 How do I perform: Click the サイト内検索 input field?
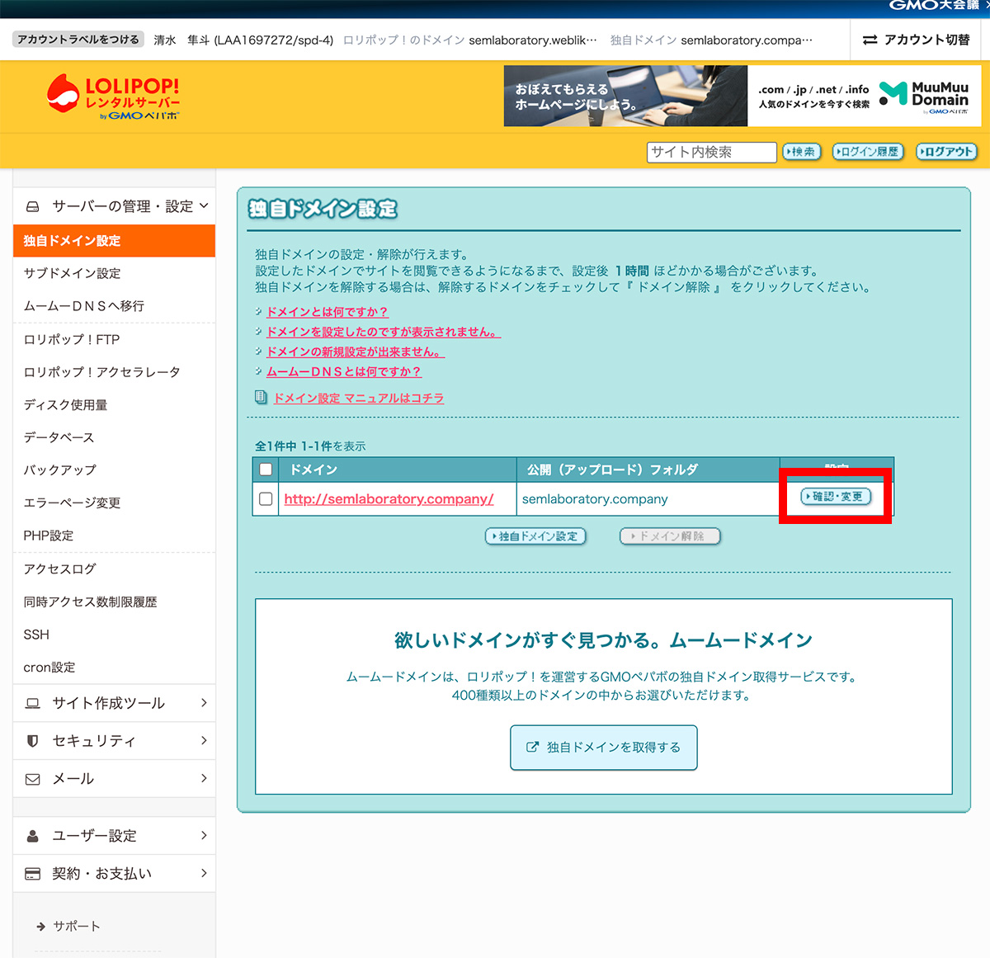(x=710, y=152)
